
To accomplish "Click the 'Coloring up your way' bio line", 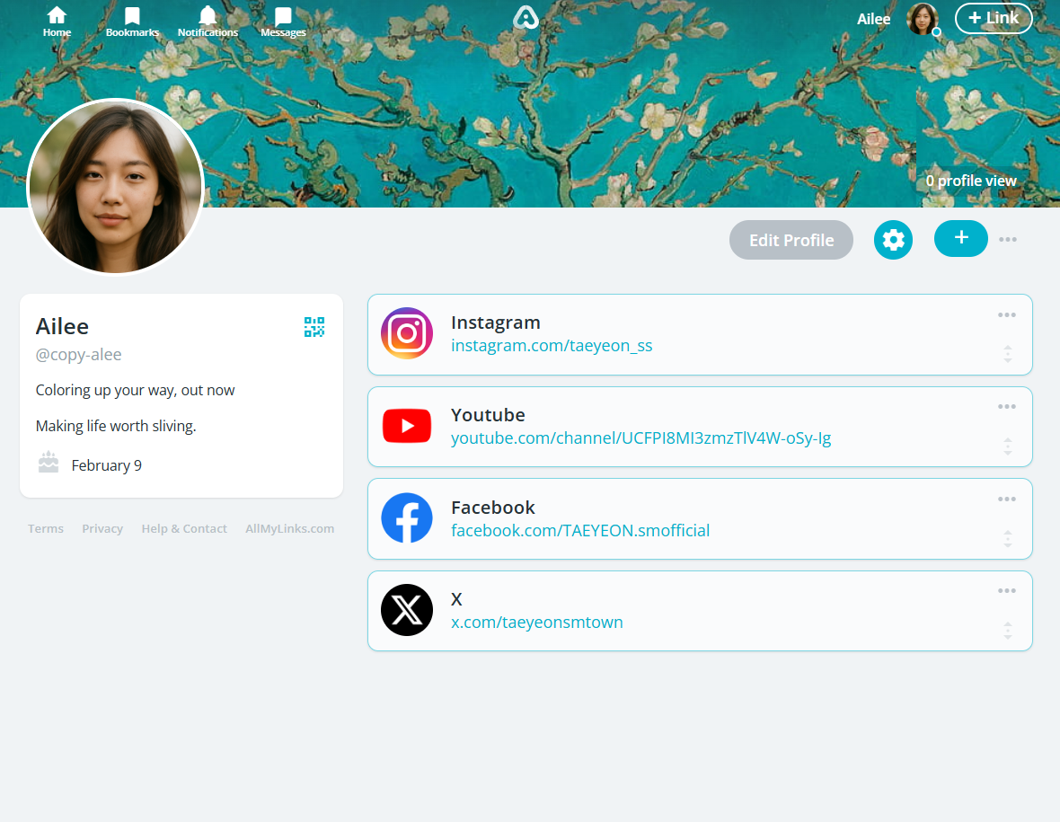I will click(x=136, y=390).
